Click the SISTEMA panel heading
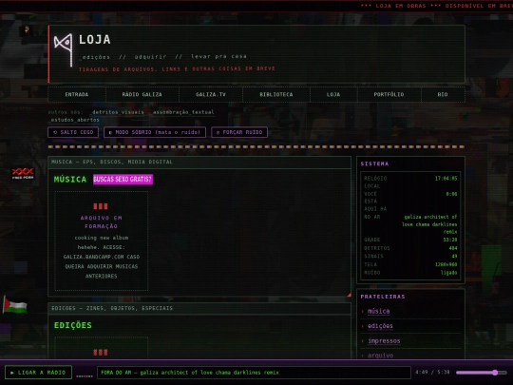The width and height of the screenshot is (513, 385). 374,164
